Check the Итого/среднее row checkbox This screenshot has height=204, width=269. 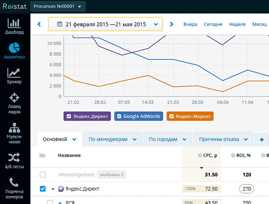pos(43,175)
